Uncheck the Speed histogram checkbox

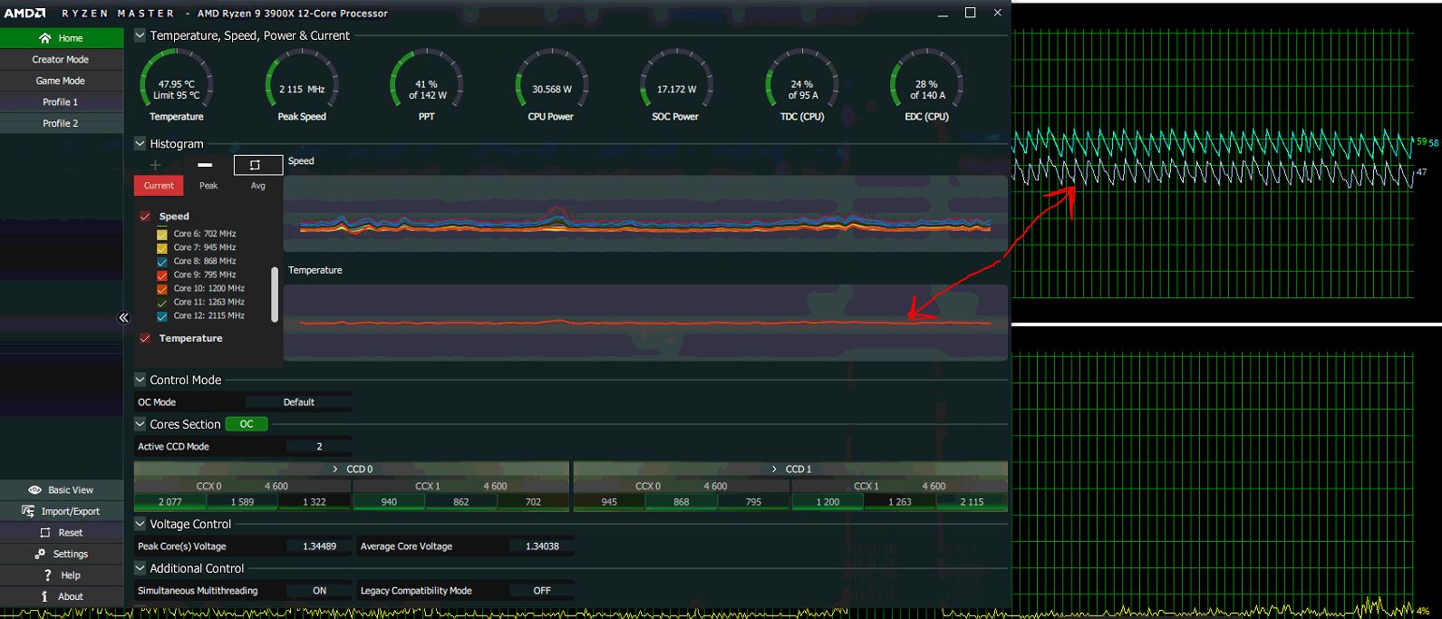coord(145,217)
